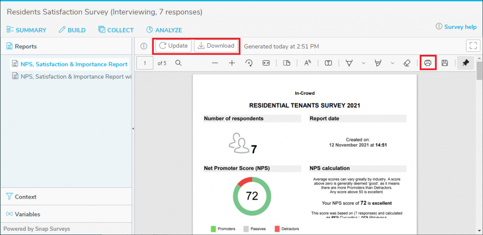Screen dimensions: 483x235
Task: Open the BUILD tab
Action: (72, 30)
